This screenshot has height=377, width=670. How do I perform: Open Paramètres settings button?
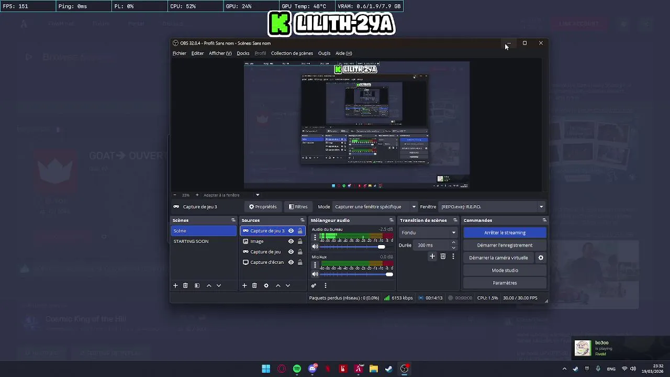click(x=505, y=283)
